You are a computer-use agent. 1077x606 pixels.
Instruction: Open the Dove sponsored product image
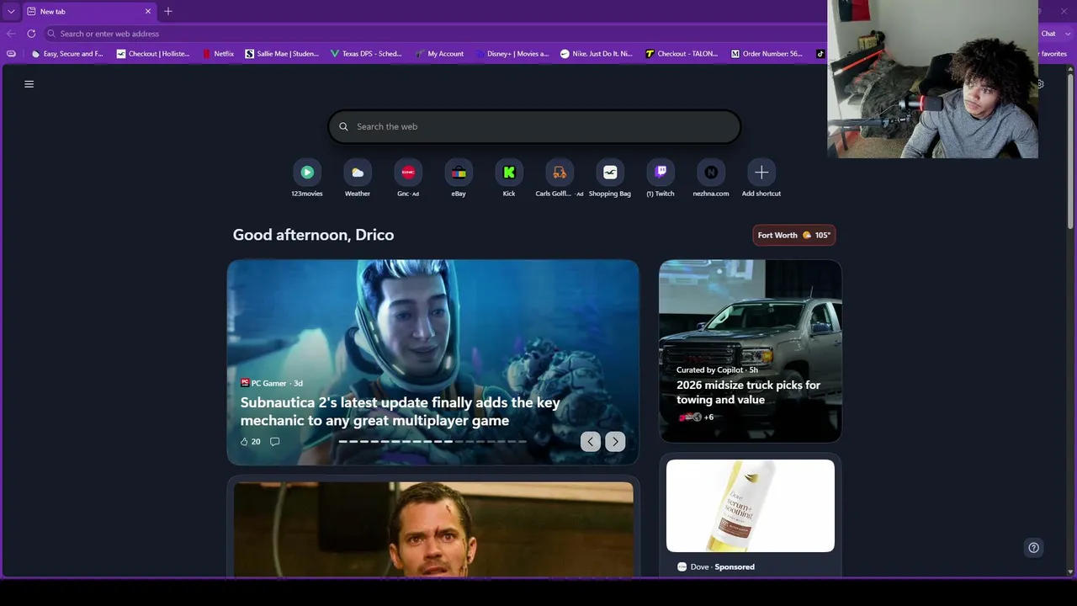pos(751,506)
